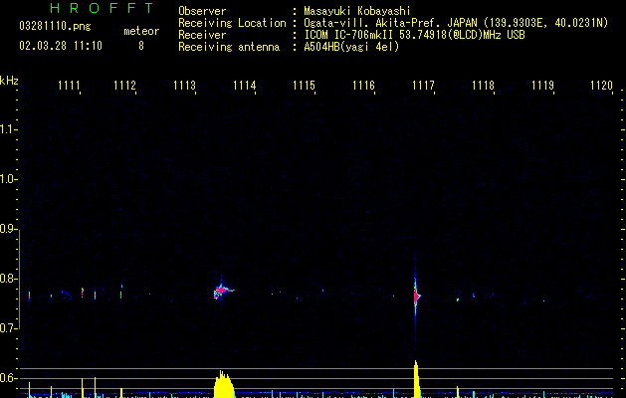Click the meteor echo blob near 1113.6
Screen dimensions: 626x398
pos(223,291)
